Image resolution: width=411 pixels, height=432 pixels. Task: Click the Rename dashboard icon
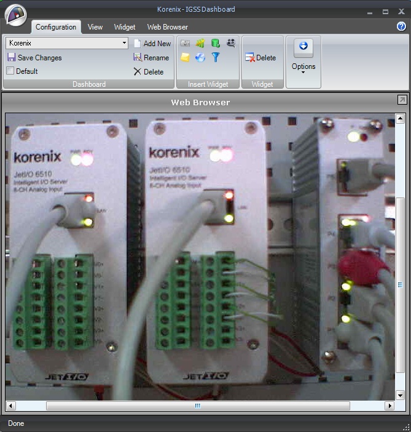tap(137, 57)
